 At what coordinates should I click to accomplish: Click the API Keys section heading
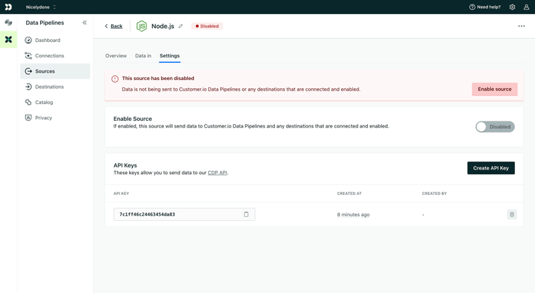pos(125,166)
